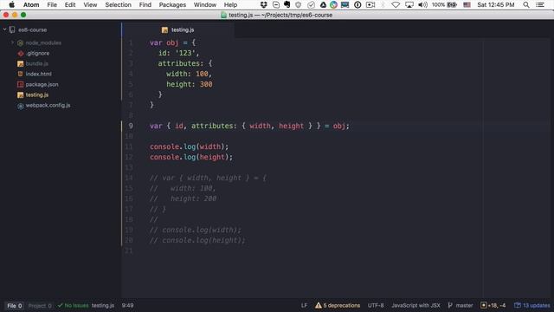Viewport: 554px width, 312px height.
Task: Click the Evernote elephant menu bar icon
Action: pyautogui.click(x=287, y=4)
